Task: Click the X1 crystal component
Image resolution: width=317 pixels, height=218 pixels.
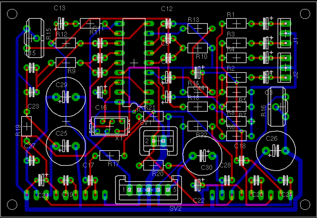Action: (108, 126)
